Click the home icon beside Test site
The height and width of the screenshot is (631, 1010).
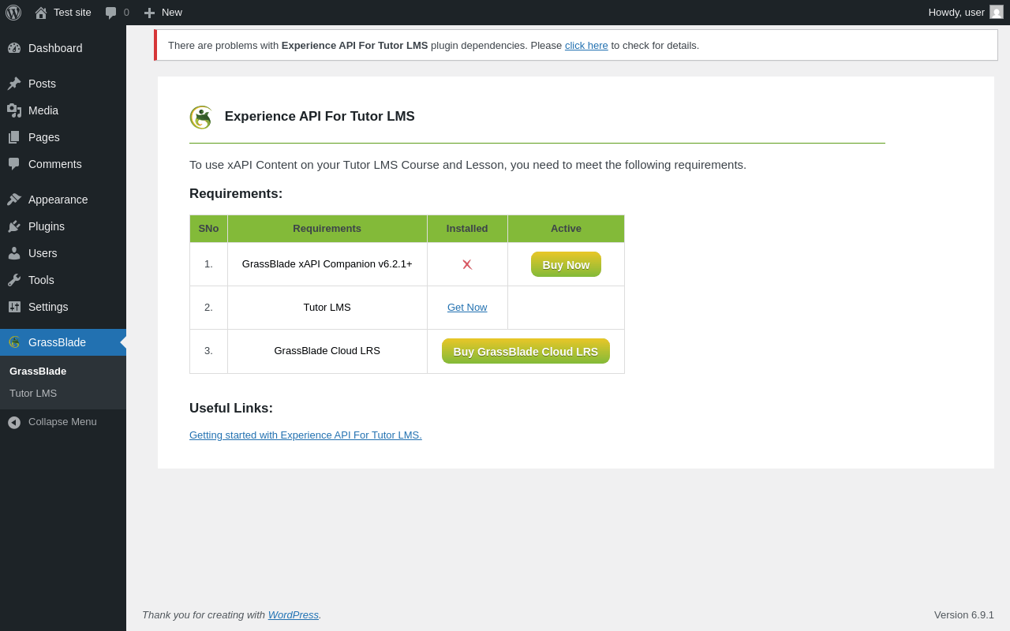coord(41,13)
